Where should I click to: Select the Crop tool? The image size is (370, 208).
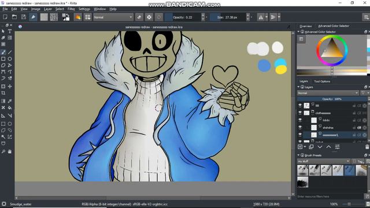coord(3,93)
